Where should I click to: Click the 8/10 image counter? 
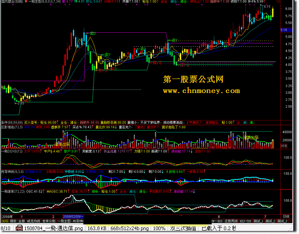coord(6,228)
